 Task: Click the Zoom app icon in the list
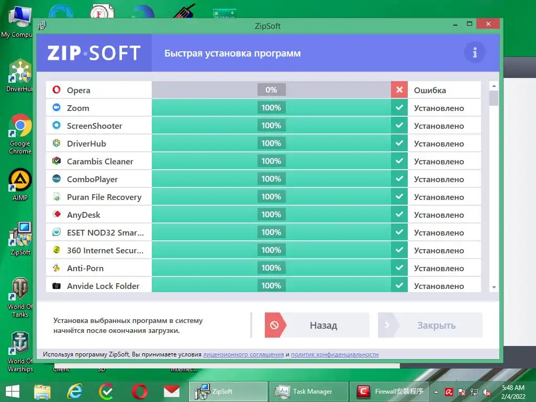[57, 108]
